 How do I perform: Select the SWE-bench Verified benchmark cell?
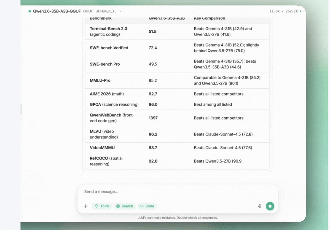[x=109, y=48]
